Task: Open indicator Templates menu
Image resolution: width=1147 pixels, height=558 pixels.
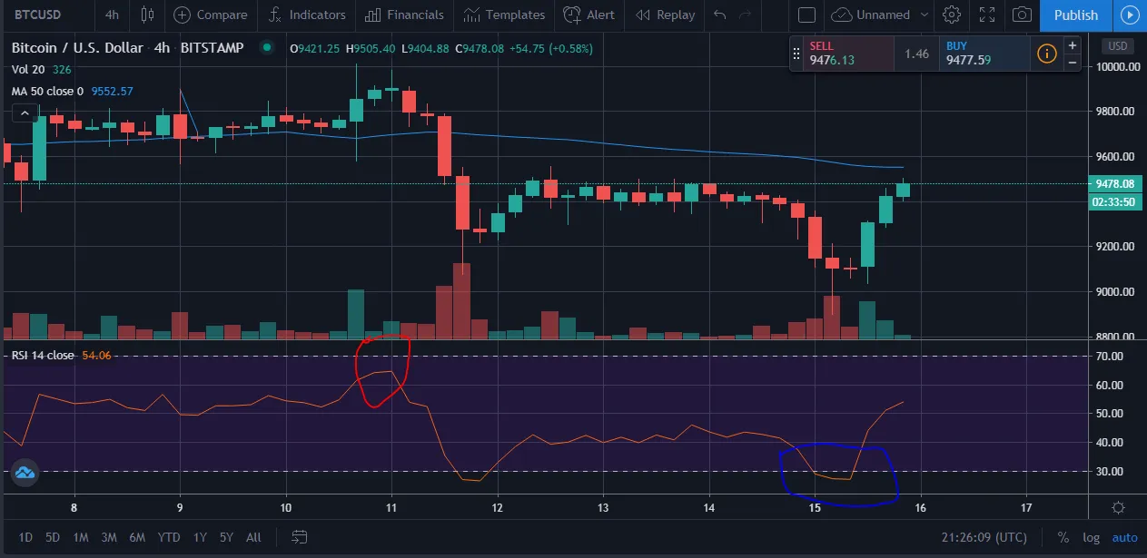Action: point(503,15)
